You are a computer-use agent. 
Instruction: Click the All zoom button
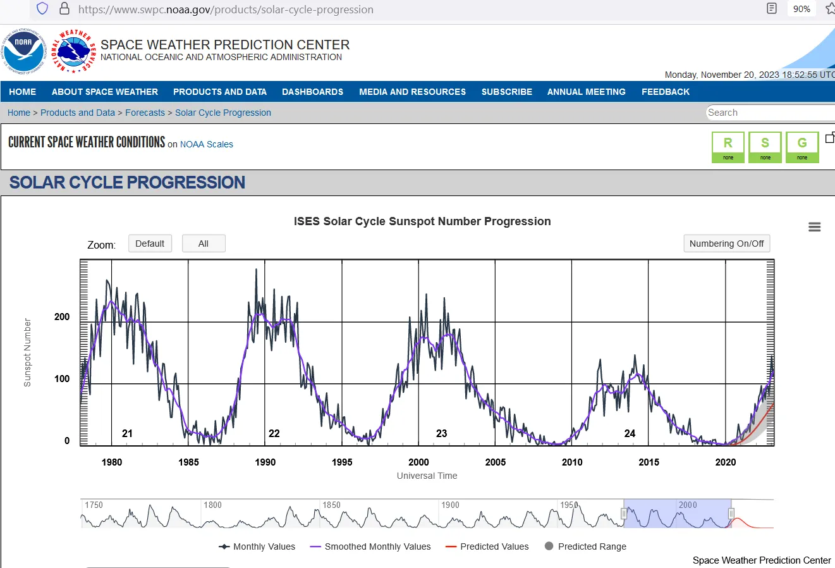204,244
